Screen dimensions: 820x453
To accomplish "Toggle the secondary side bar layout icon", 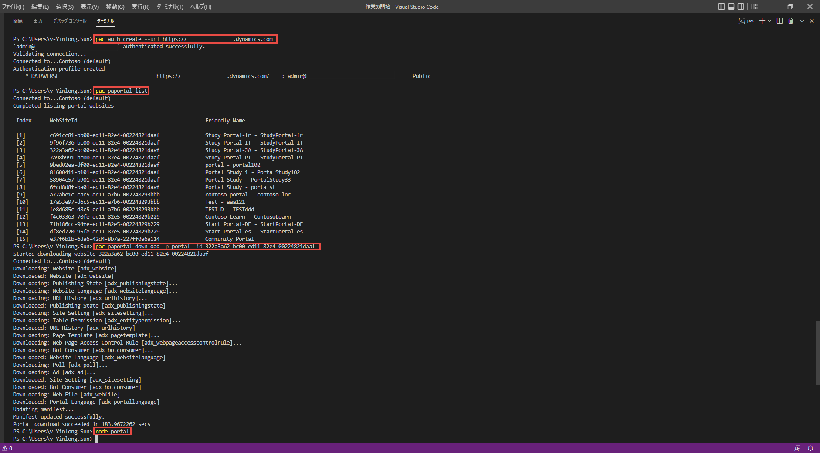I will pos(741,7).
